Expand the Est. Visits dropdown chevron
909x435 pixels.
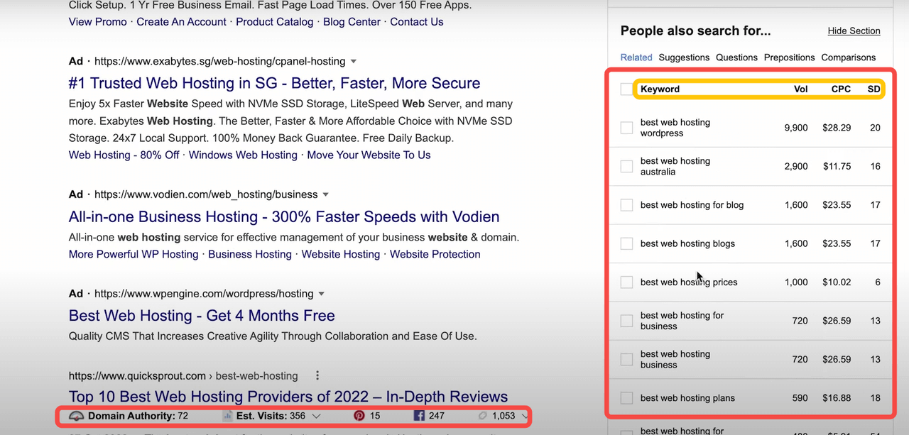(x=316, y=416)
